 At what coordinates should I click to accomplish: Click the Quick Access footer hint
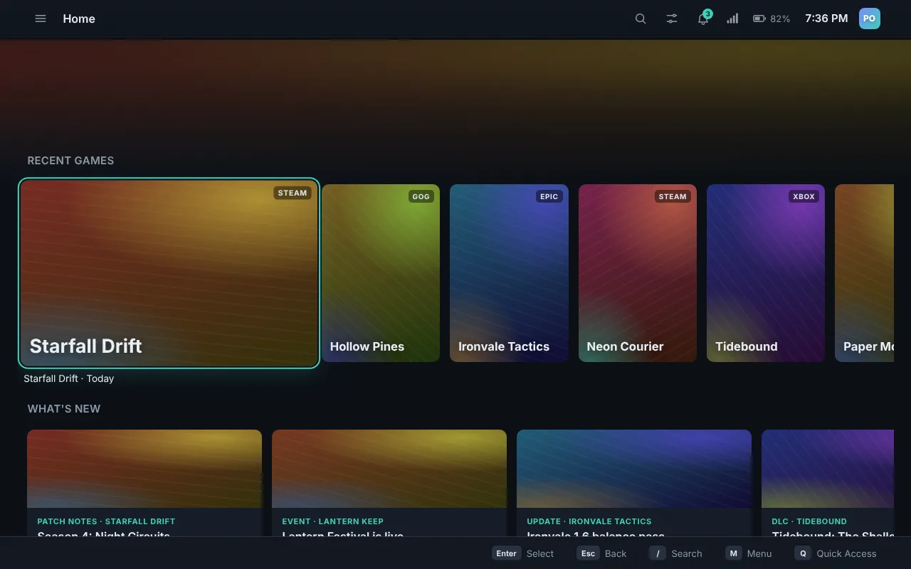coord(836,553)
